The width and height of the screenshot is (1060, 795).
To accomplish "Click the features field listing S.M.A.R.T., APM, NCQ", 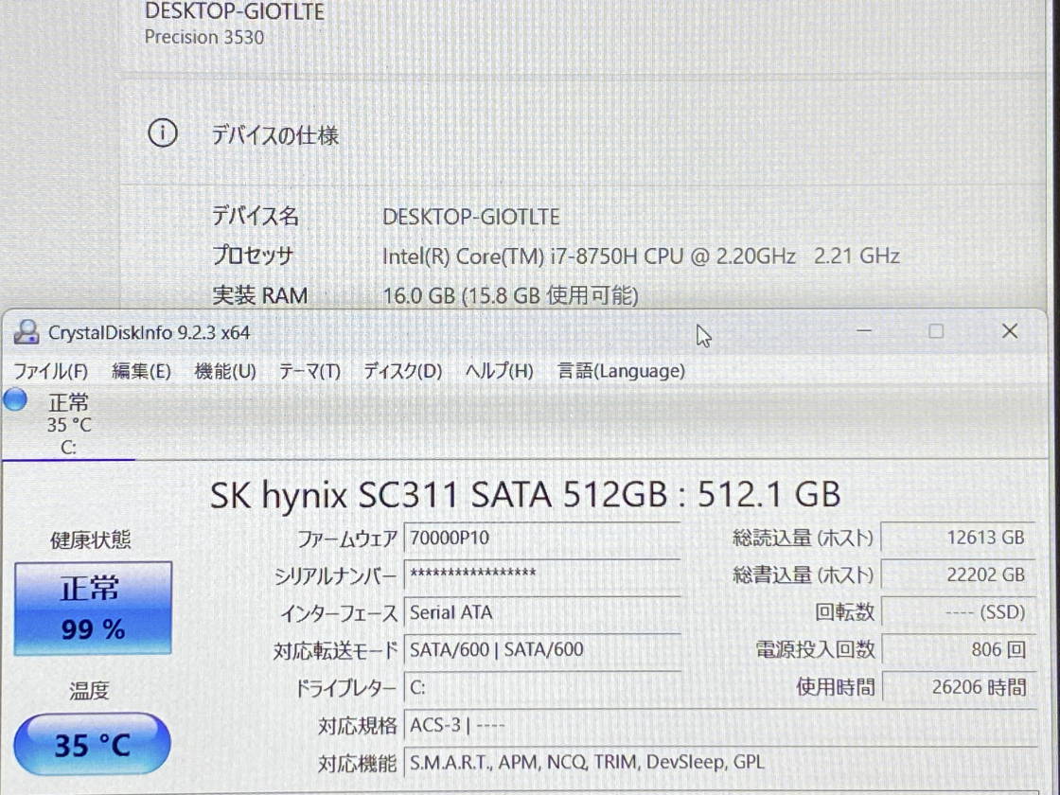I will tap(720, 763).
